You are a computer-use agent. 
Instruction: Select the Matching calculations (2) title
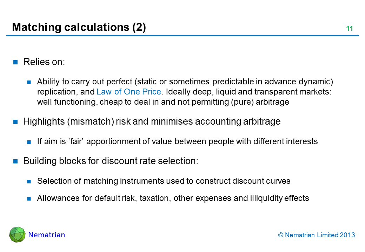pyautogui.click(x=79, y=27)
